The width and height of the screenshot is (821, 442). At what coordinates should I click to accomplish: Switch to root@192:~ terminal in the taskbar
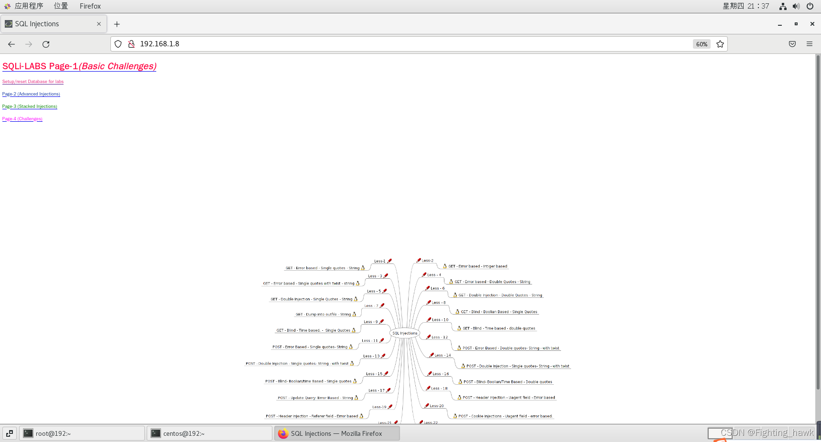point(82,433)
